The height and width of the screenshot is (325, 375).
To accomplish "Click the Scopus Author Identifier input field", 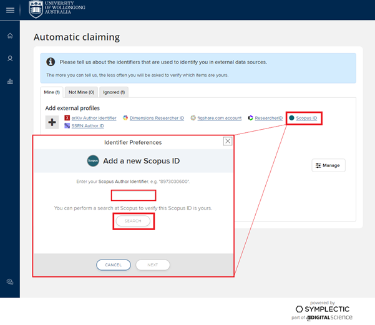I will coord(134,195).
